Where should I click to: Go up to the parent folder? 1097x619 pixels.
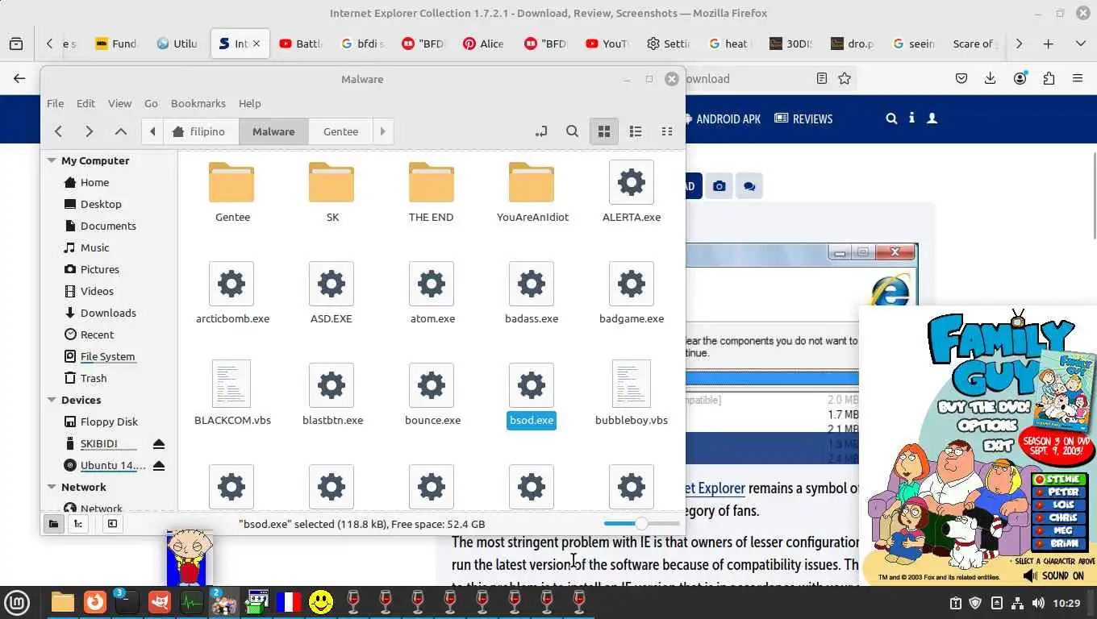(120, 131)
